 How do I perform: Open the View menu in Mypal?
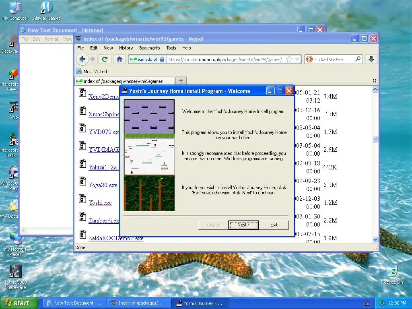108,48
